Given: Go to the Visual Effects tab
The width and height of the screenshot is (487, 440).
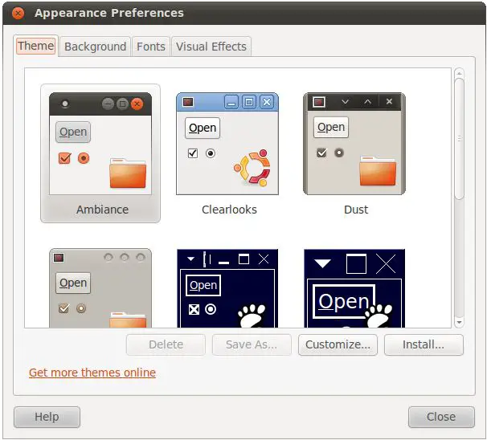Looking at the screenshot, I should pyautogui.click(x=211, y=47).
